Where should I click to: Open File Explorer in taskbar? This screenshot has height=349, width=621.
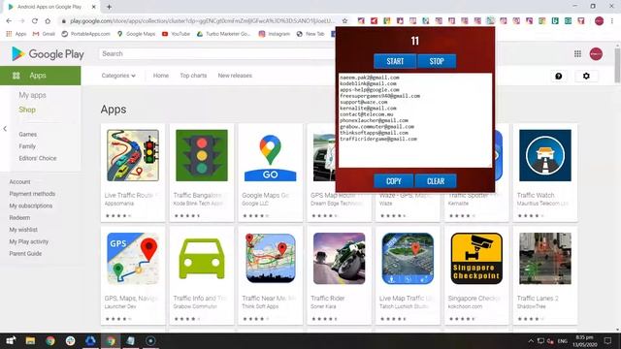point(30,340)
